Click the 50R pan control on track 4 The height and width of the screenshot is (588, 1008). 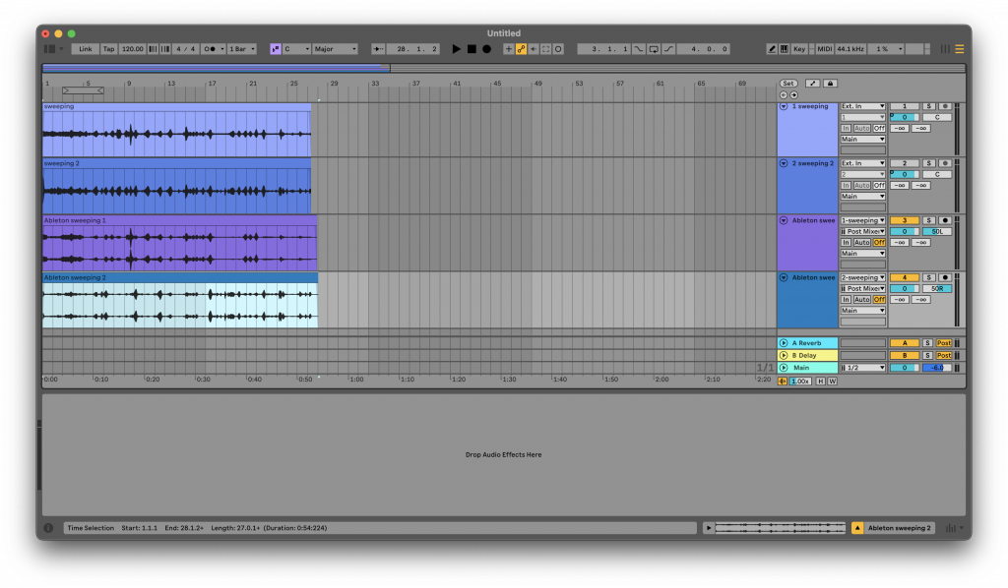click(937, 289)
